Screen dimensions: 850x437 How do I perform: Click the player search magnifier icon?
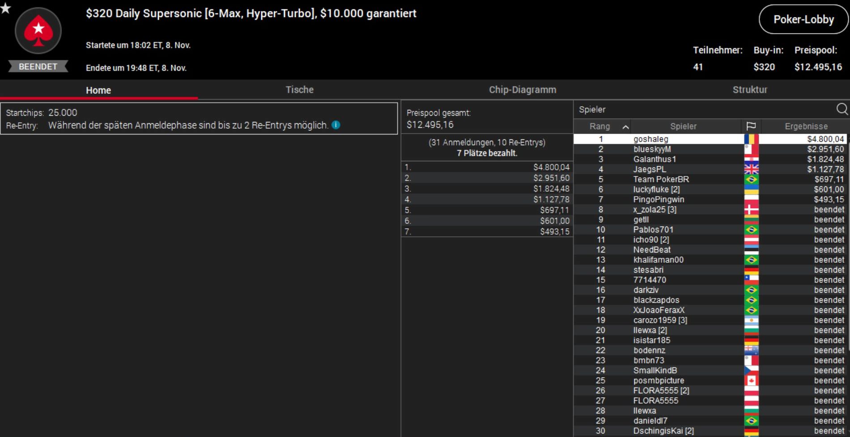tap(841, 109)
